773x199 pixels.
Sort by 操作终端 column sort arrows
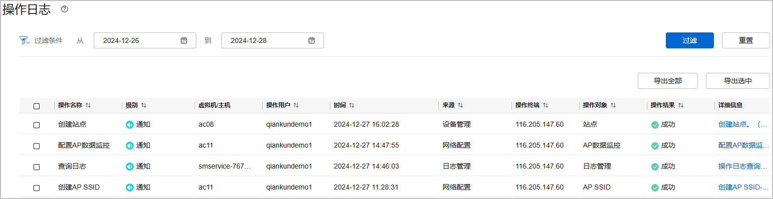click(x=546, y=105)
